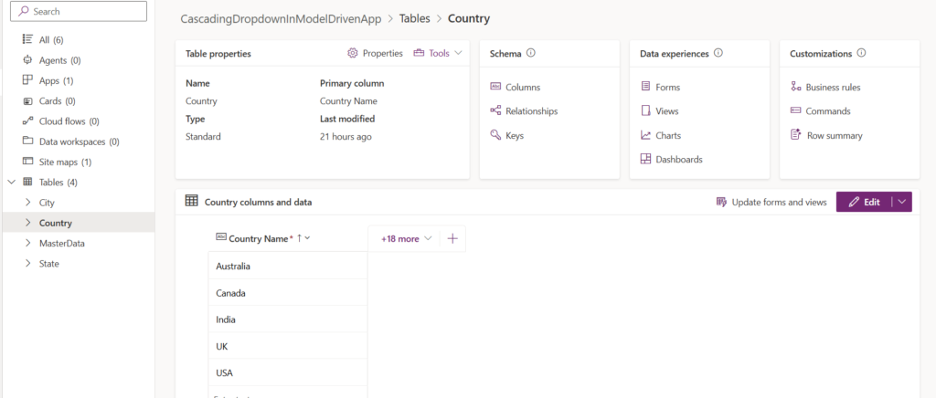
Task: Select Site maps in sidebar
Action: pos(64,162)
